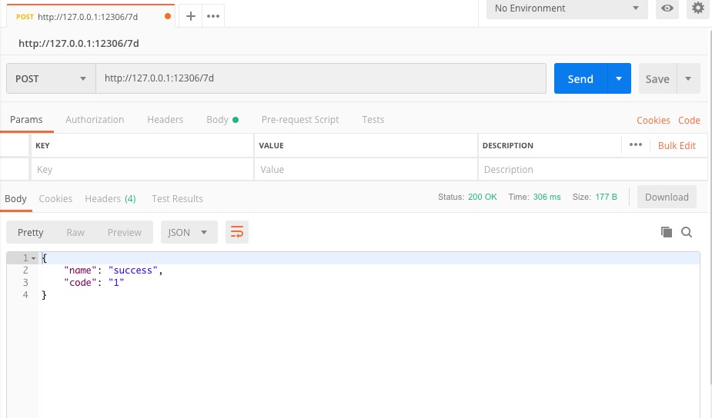Image resolution: width=712 pixels, height=418 pixels.
Task: Open the request Body tab
Action: 222,120
